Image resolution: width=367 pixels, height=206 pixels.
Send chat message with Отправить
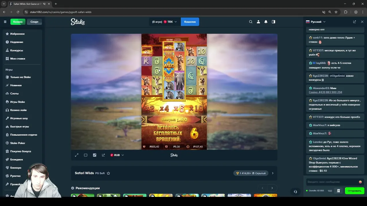tap(355, 191)
